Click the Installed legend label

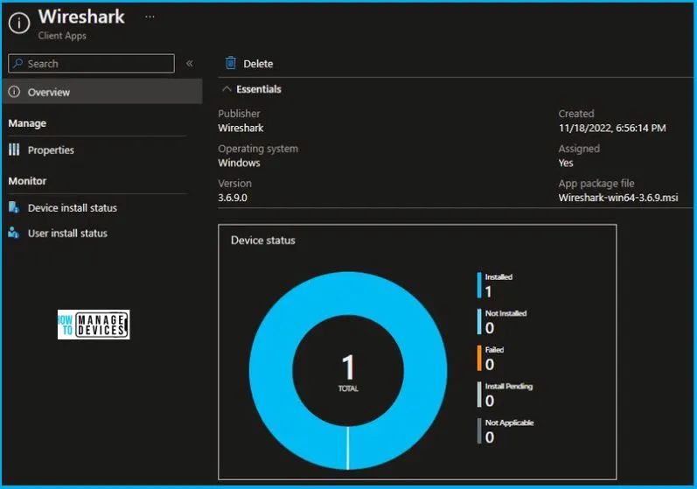pos(498,277)
